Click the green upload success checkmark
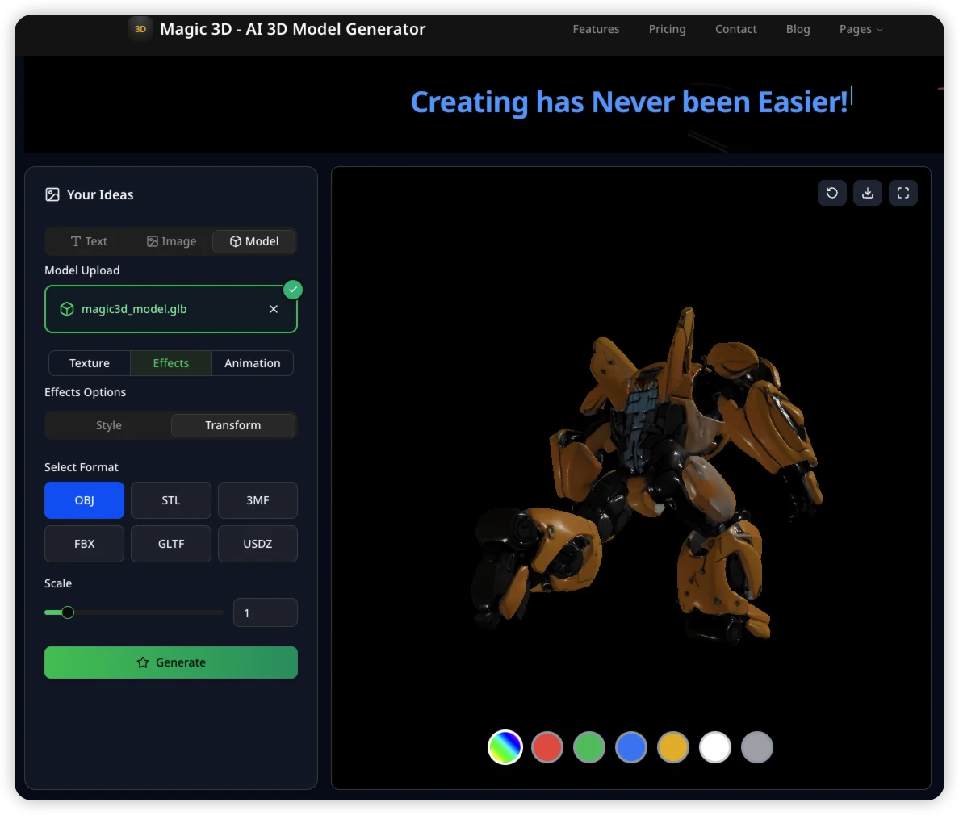Screen dimensions: 959x815 (x=293, y=289)
